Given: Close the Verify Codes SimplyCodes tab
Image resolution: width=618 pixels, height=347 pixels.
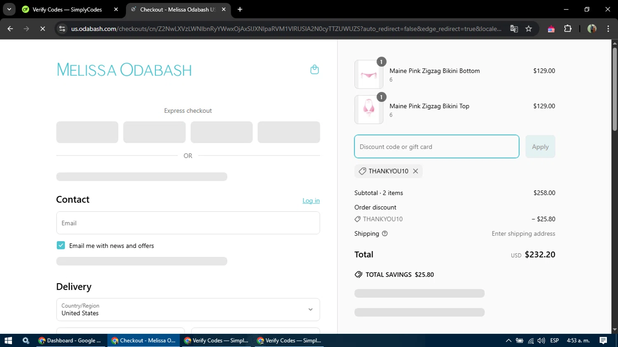Looking at the screenshot, I should tap(116, 9).
